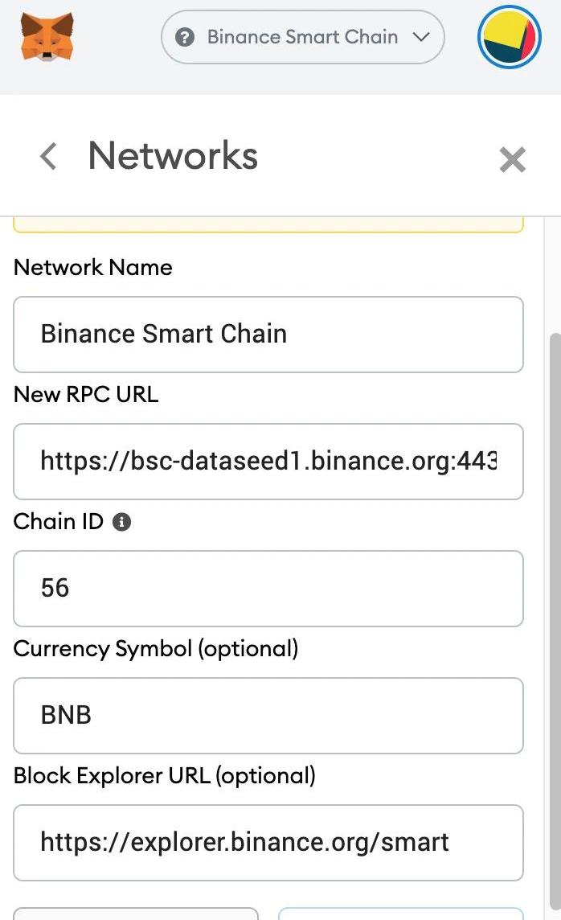Click the Networks page heading
The height and width of the screenshot is (920, 561).
[x=173, y=155]
